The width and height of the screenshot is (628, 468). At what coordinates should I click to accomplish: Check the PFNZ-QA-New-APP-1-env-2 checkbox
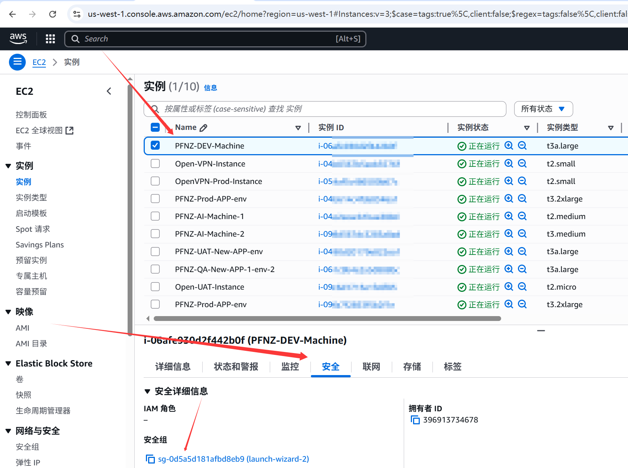coord(155,269)
